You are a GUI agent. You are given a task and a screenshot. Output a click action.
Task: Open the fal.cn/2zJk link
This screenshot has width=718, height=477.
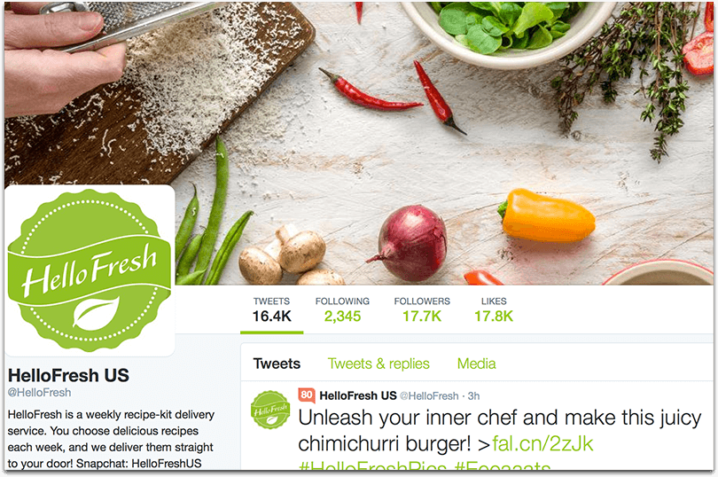click(542, 444)
